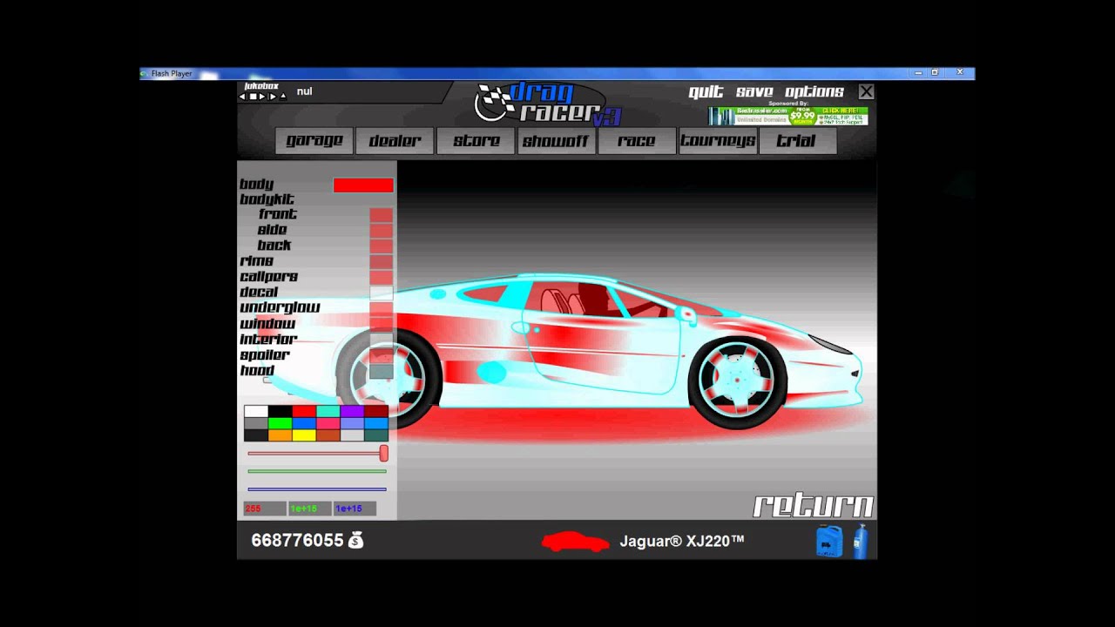1115x627 pixels.
Task: Click the money bag icon
Action: tap(355, 541)
